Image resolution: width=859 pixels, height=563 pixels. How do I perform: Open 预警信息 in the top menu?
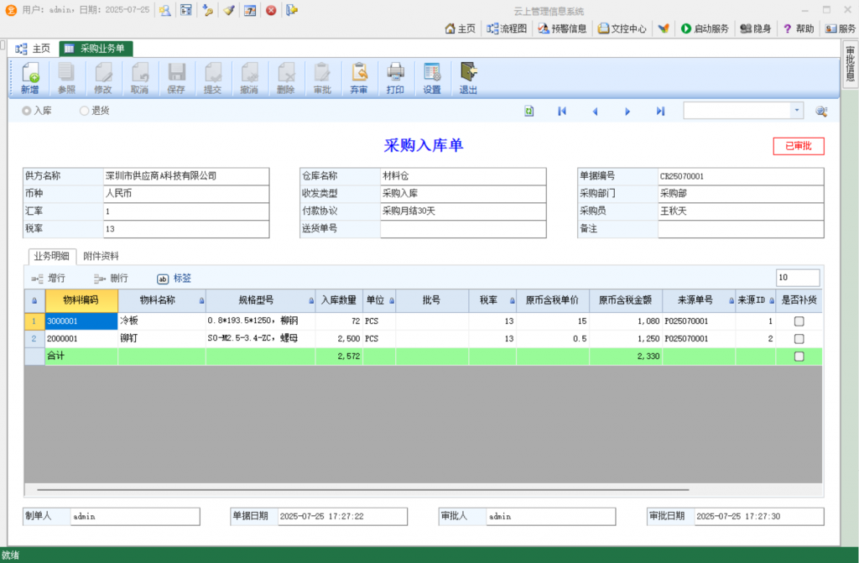point(562,29)
